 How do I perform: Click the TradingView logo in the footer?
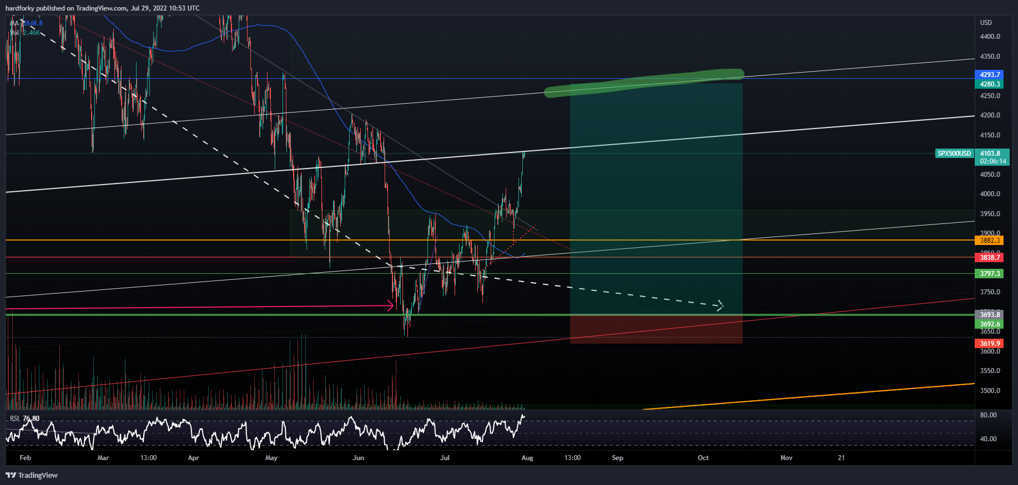click(x=32, y=475)
